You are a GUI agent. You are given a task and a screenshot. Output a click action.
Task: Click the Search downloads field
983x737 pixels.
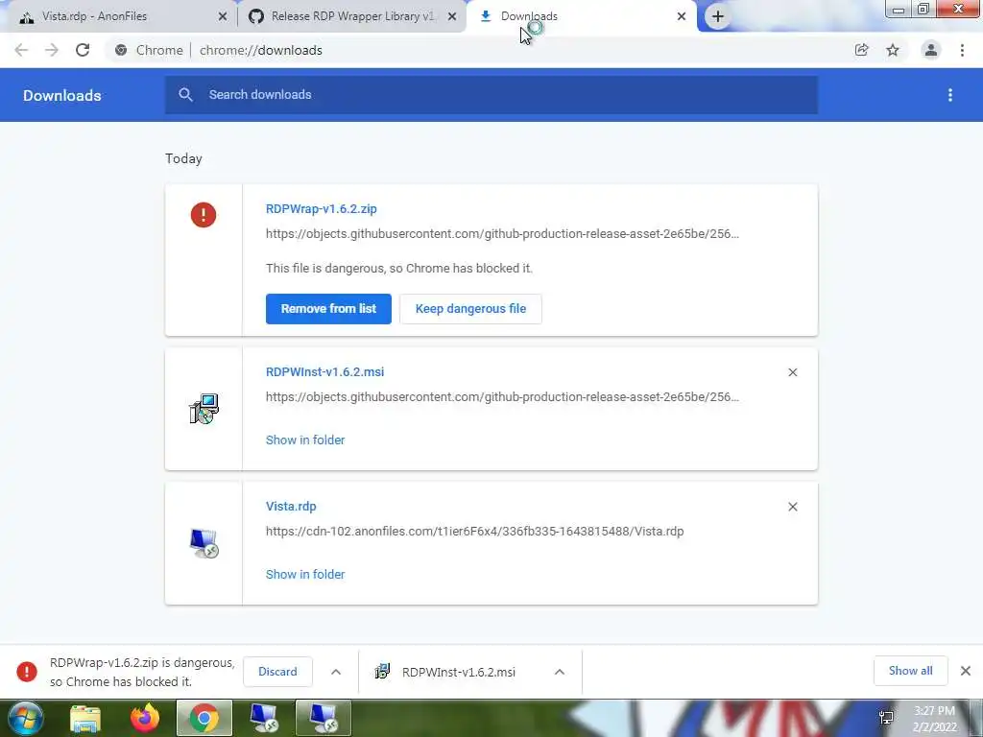click(491, 95)
